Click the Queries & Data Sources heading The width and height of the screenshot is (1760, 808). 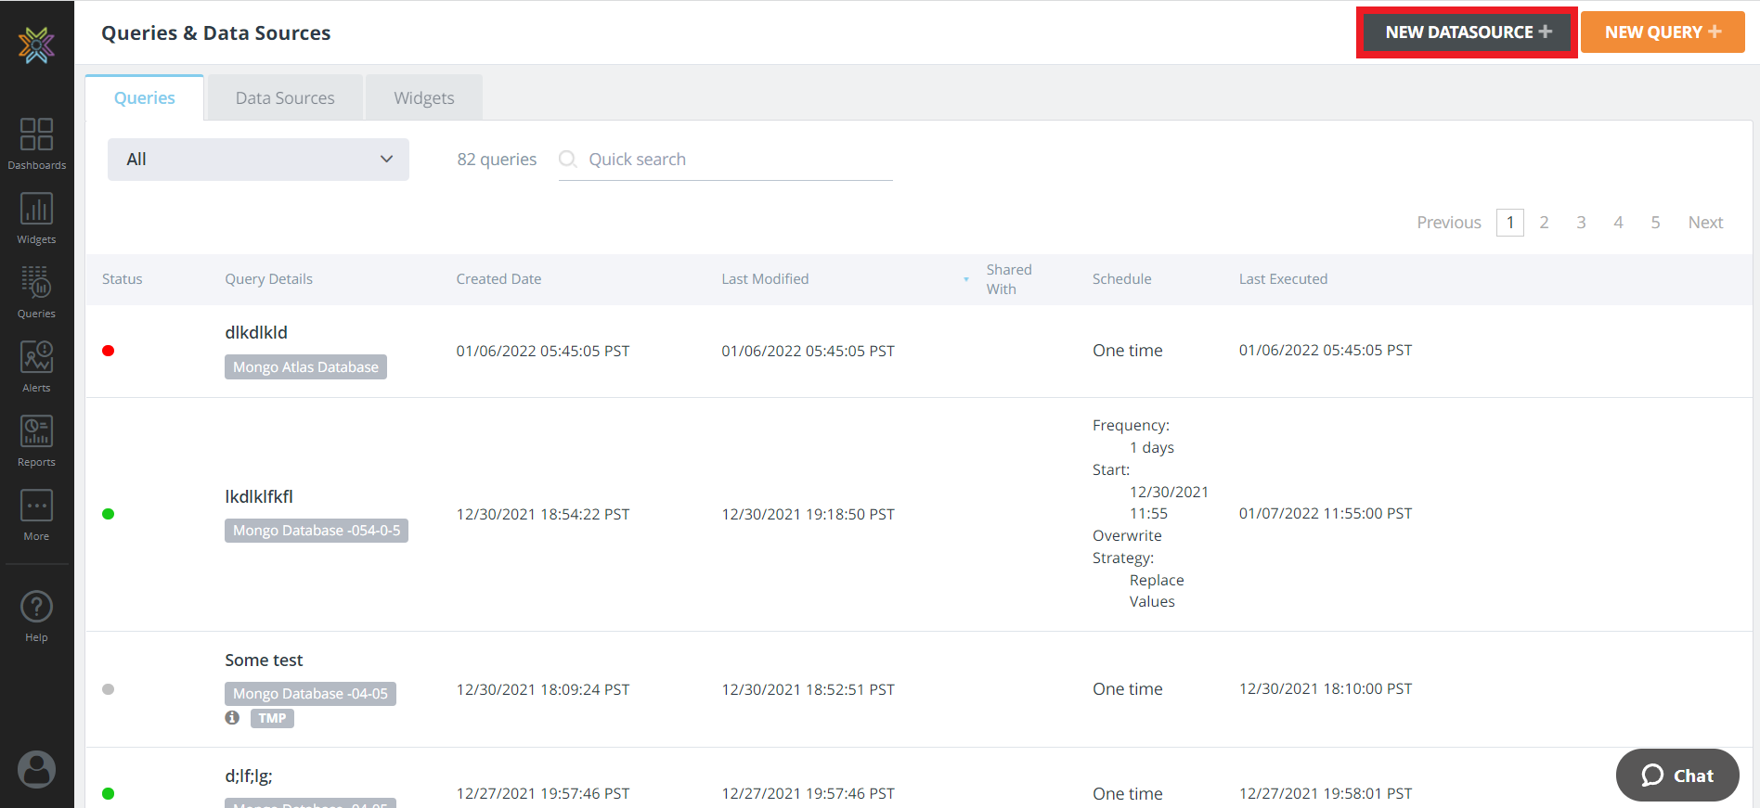[216, 33]
